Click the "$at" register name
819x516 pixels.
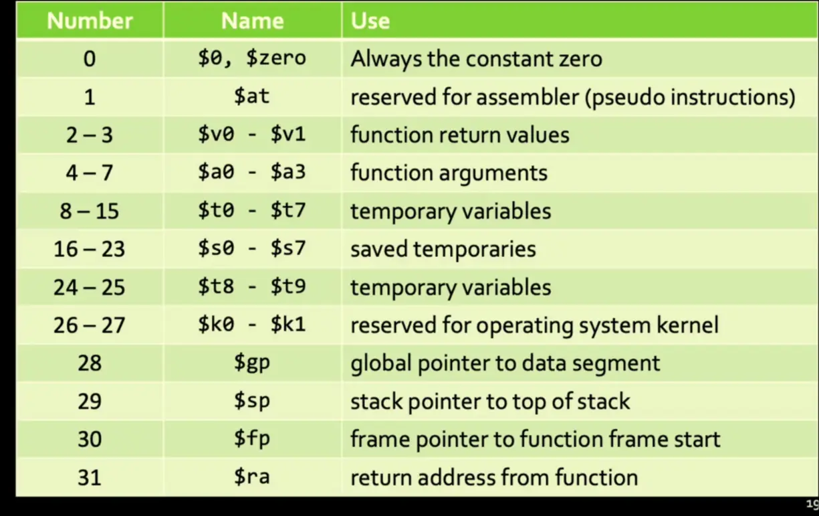[x=252, y=96]
